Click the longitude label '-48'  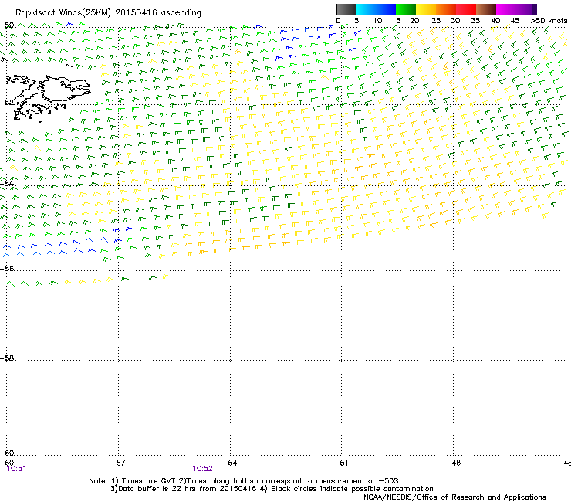tap(454, 463)
